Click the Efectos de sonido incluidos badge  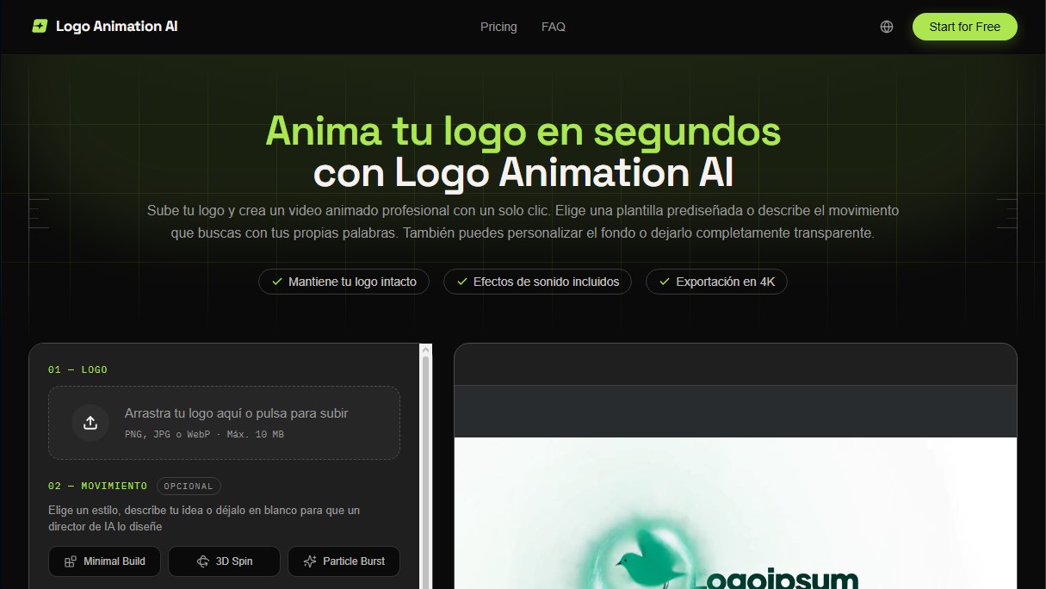[537, 282]
